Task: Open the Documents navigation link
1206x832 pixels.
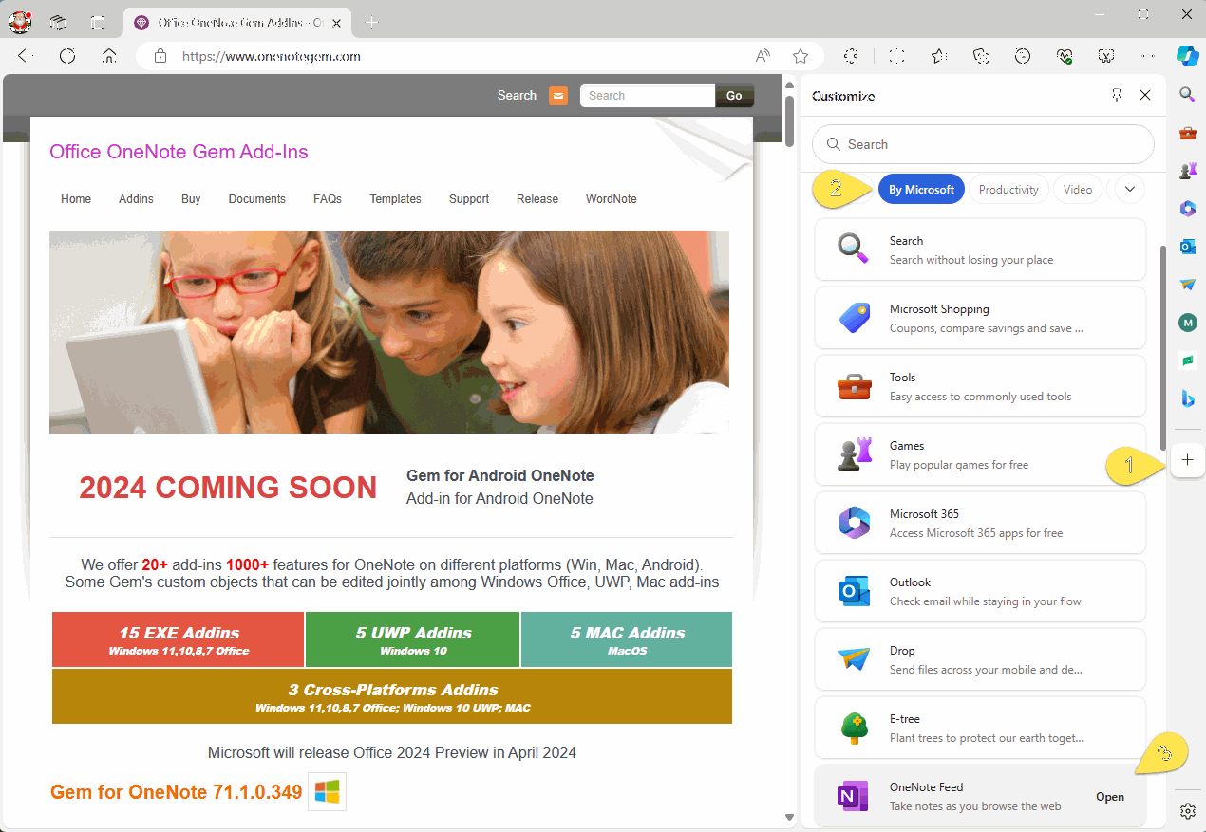Action: tap(257, 199)
